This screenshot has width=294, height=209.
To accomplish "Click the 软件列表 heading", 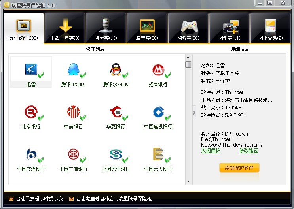I will coord(95,49).
